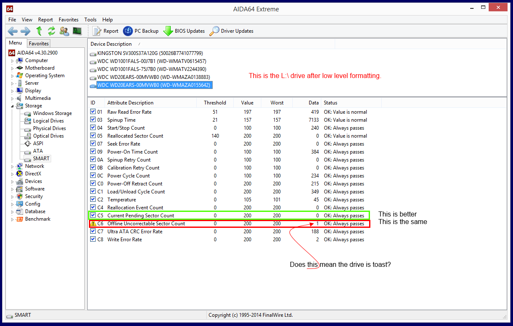Click the Refresh toolbar icon
Screen dimensions: 513x326
tap(52, 31)
